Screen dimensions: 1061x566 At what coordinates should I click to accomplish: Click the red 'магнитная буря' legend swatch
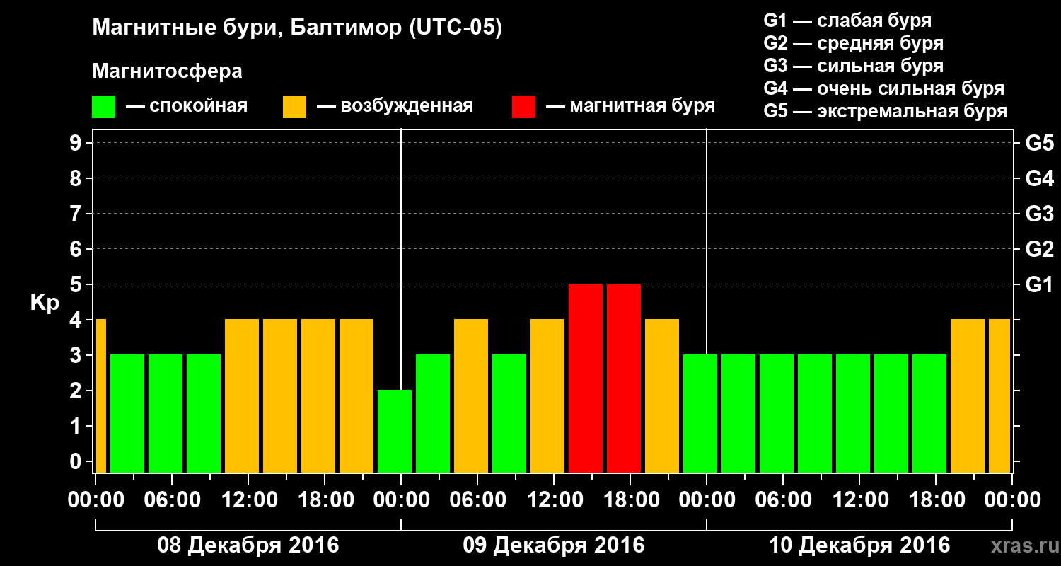(523, 107)
